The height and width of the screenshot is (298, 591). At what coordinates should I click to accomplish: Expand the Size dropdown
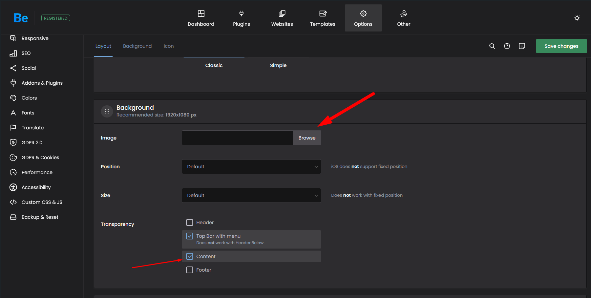pyautogui.click(x=251, y=195)
